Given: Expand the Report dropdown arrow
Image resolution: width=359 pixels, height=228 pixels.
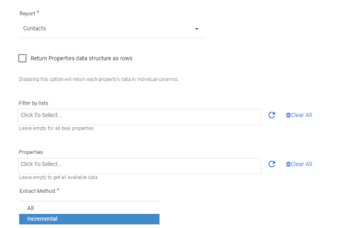Looking at the screenshot, I should click(x=197, y=29).
